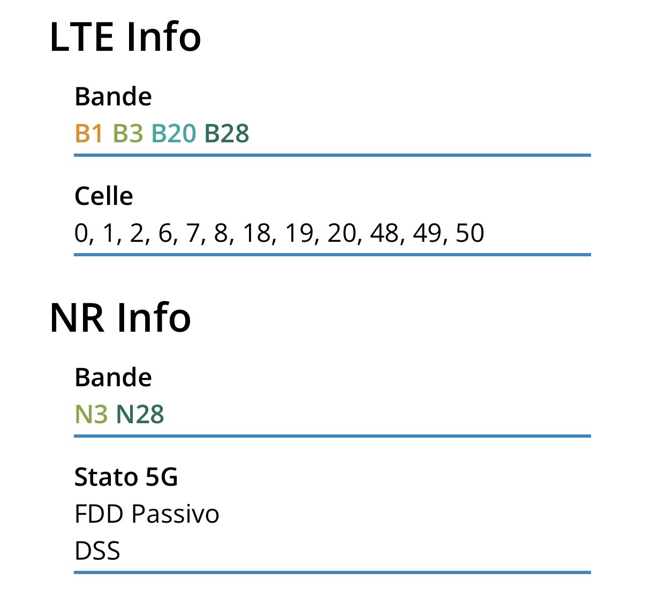
Task: Select the cell list starting with 0, 1, 2
Action: tap(279, 233)
